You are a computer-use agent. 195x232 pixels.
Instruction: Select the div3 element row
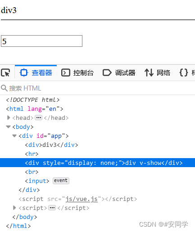[51, 145]
